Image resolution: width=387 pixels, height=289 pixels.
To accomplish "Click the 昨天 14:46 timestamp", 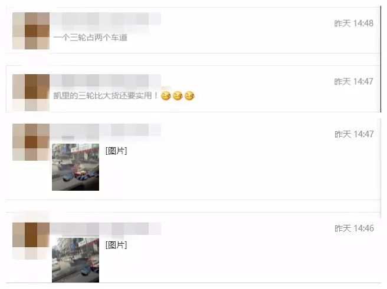I will point(354,228).
